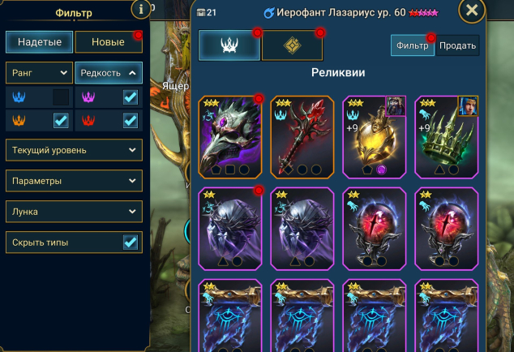
Task: Expand the Ранг dropdown
Action: 40,72
